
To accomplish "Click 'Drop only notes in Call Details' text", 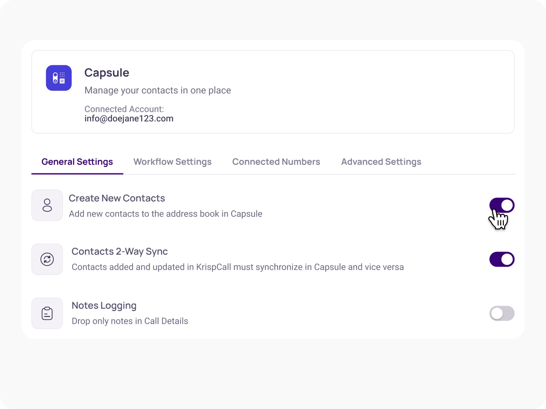I will (130, 321).
